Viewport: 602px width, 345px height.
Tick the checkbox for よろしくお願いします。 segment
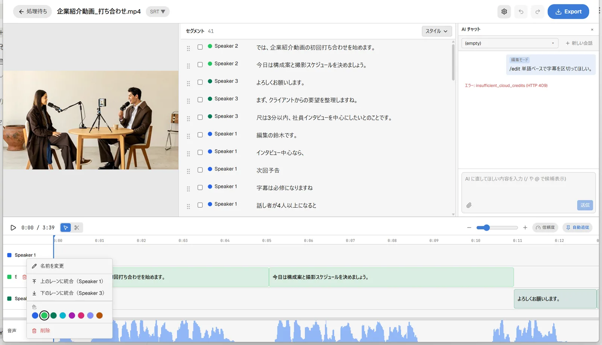200,82
